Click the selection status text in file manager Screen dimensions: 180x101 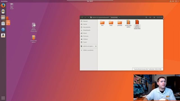148,69
